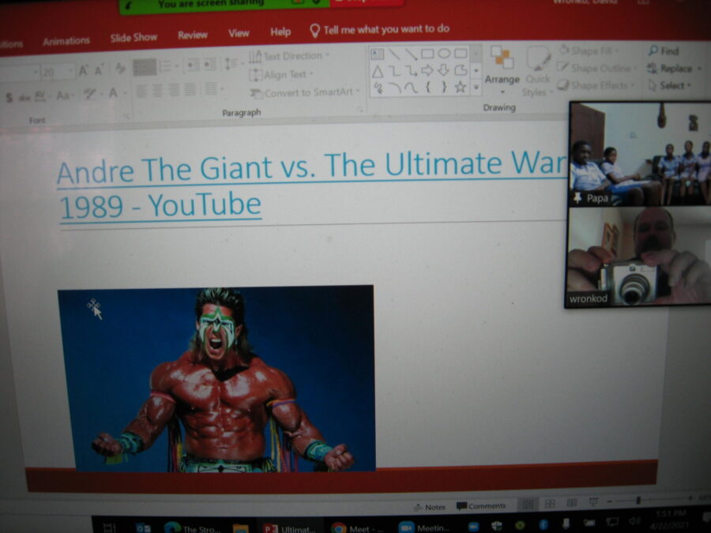Toggle the Comments pane
The height and width of the screenshot is (533, 711).
coord(480,505)
